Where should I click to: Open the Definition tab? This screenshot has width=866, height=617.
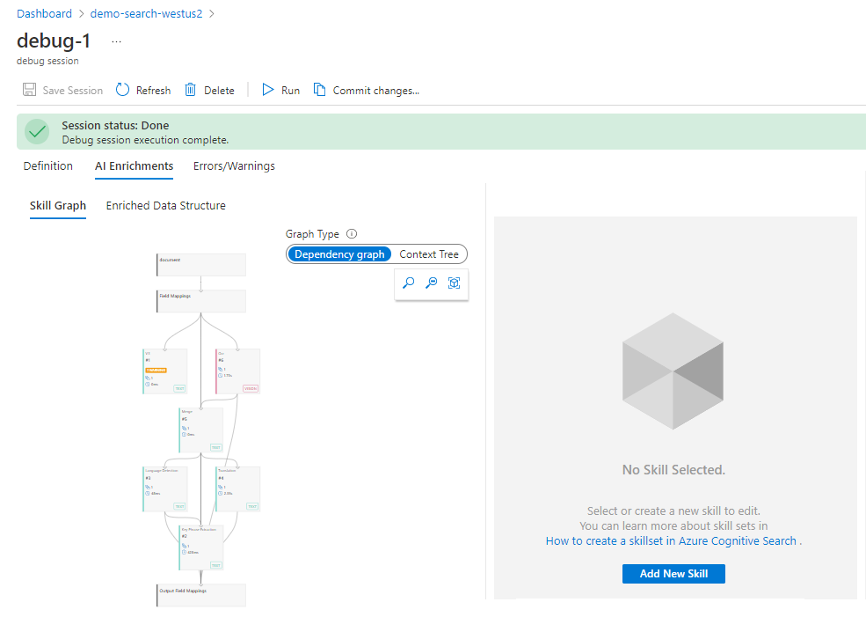[48, 165]
